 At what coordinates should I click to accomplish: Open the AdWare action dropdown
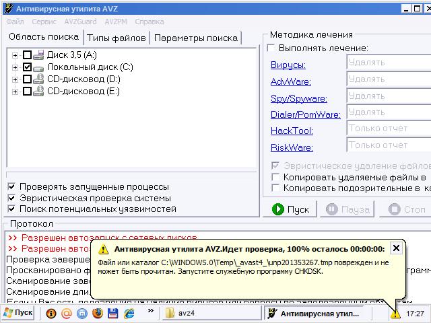(x=389, y=79)
